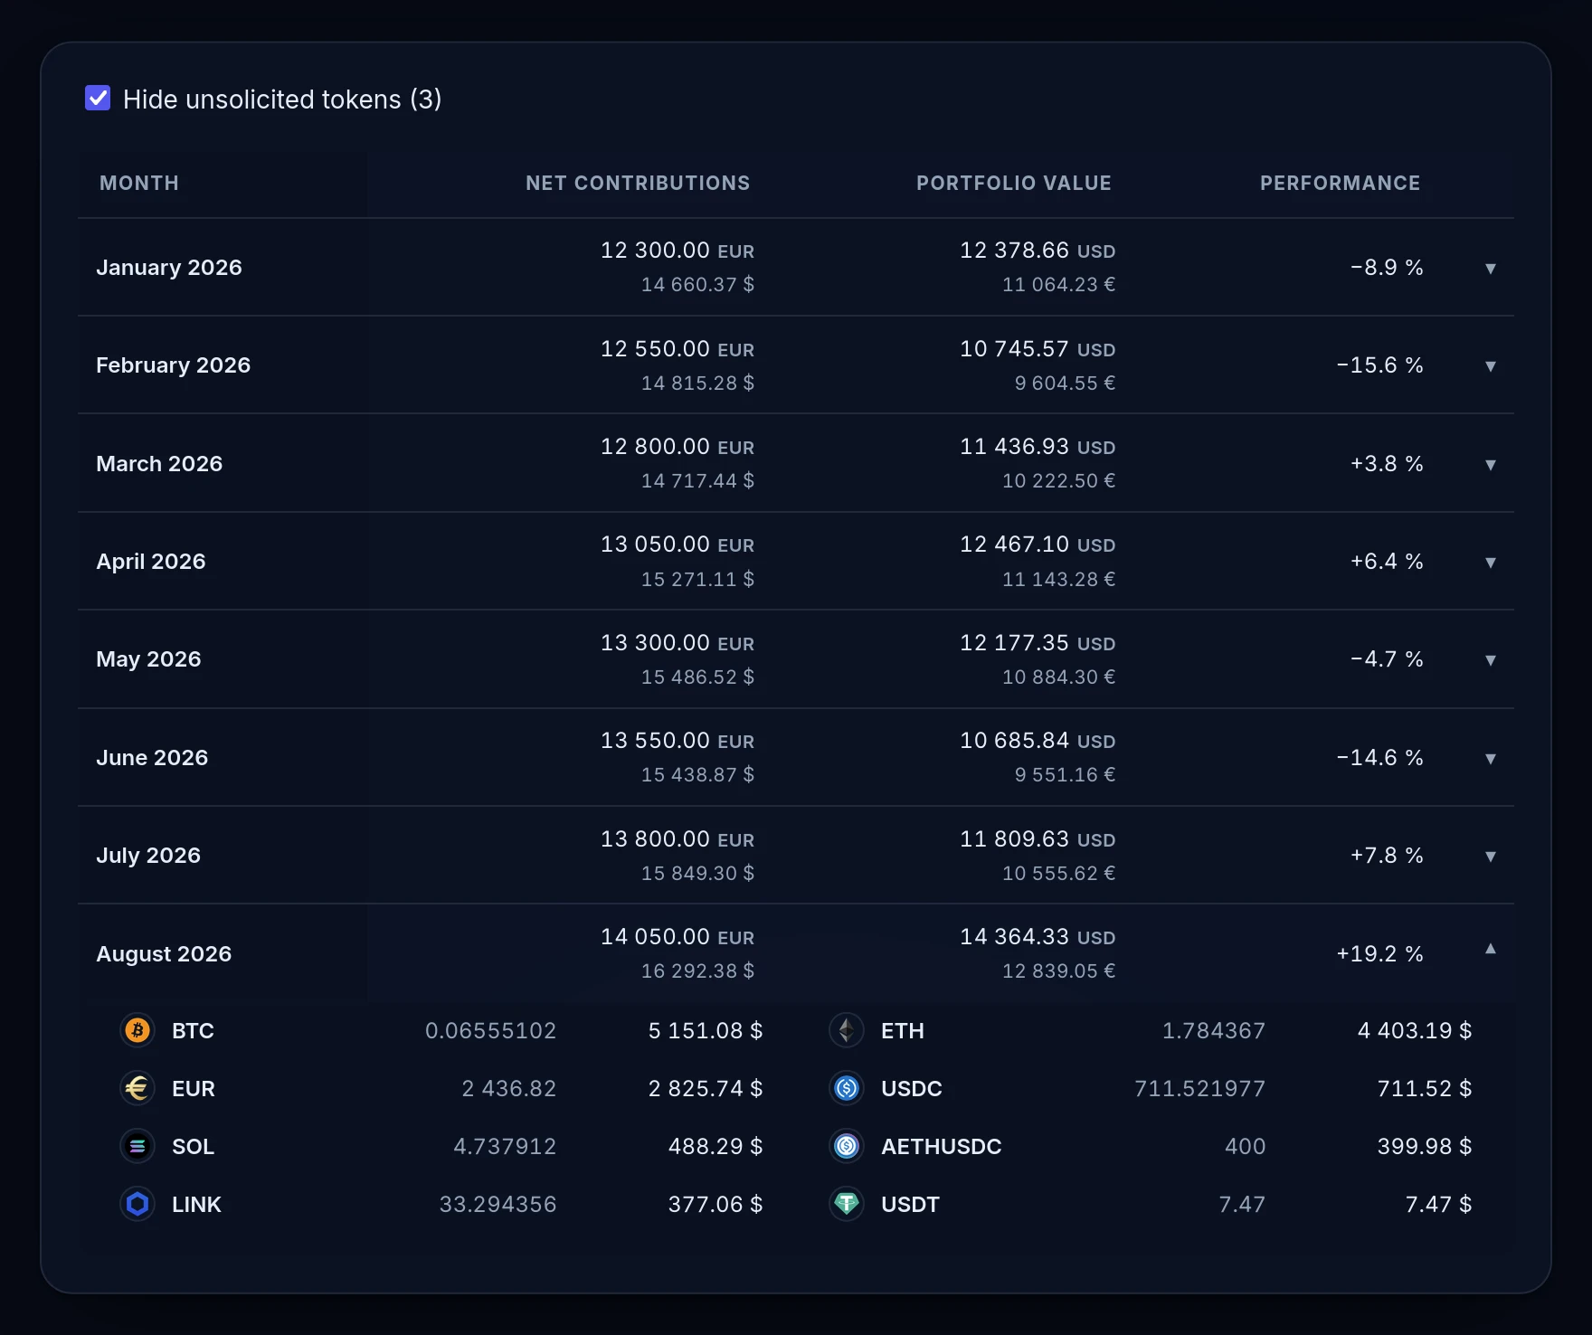The height and width of the screenshot is (1335, 1592).
Task: Click the LINK amount 33.294356
Action: click(x=497, y=1205)
